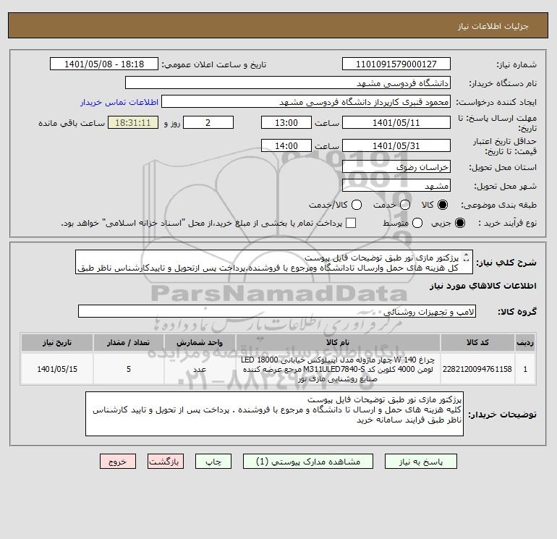Click the response deadline date 1401/05/11
The image size is (557, 539).
point(396,123)
